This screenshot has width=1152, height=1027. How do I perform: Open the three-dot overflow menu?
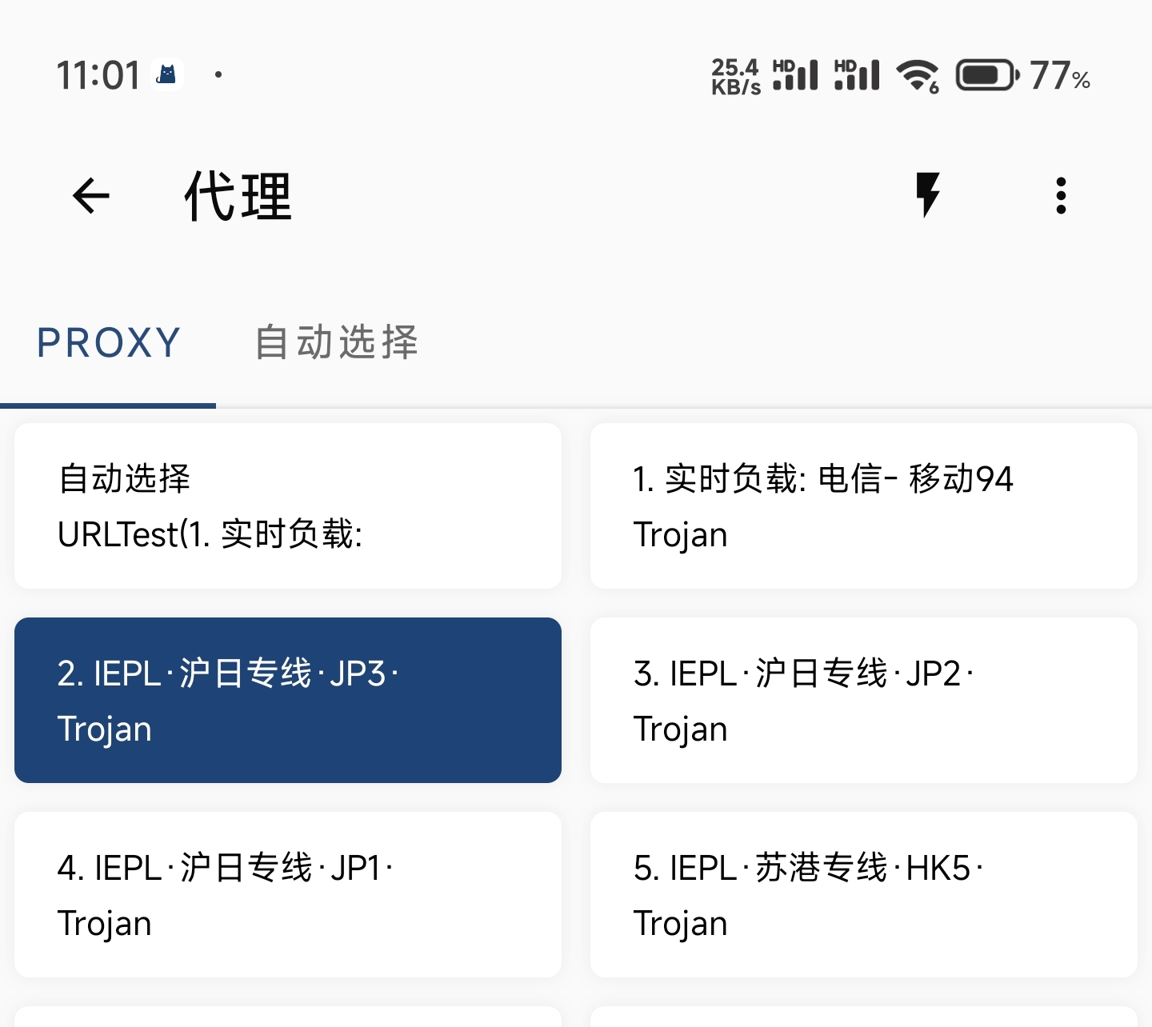point(1061,196)
